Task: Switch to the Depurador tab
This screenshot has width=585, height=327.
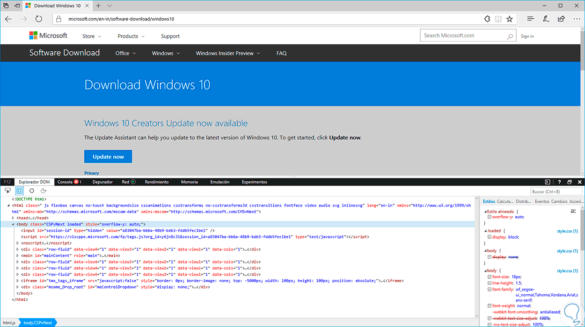Action: pyautogui.click(x=102, y=182)
